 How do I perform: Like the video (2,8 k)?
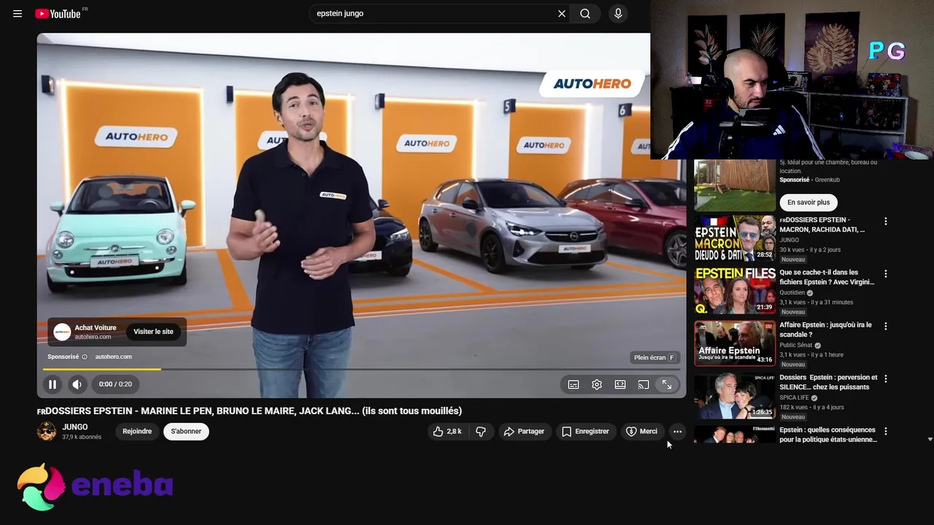448,432
